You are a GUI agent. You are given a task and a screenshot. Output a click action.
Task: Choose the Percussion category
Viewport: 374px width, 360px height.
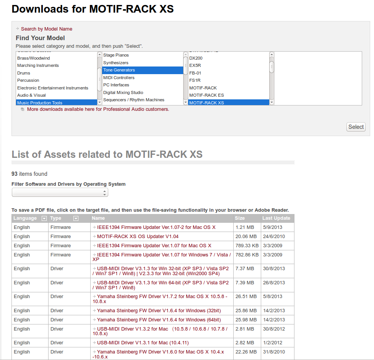click(57, 80)
